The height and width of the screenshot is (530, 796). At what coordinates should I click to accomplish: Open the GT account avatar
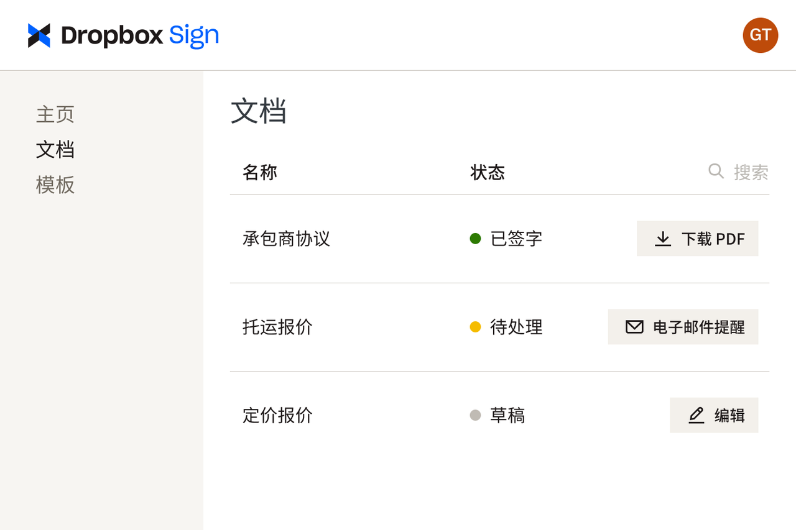pos(760,35)
